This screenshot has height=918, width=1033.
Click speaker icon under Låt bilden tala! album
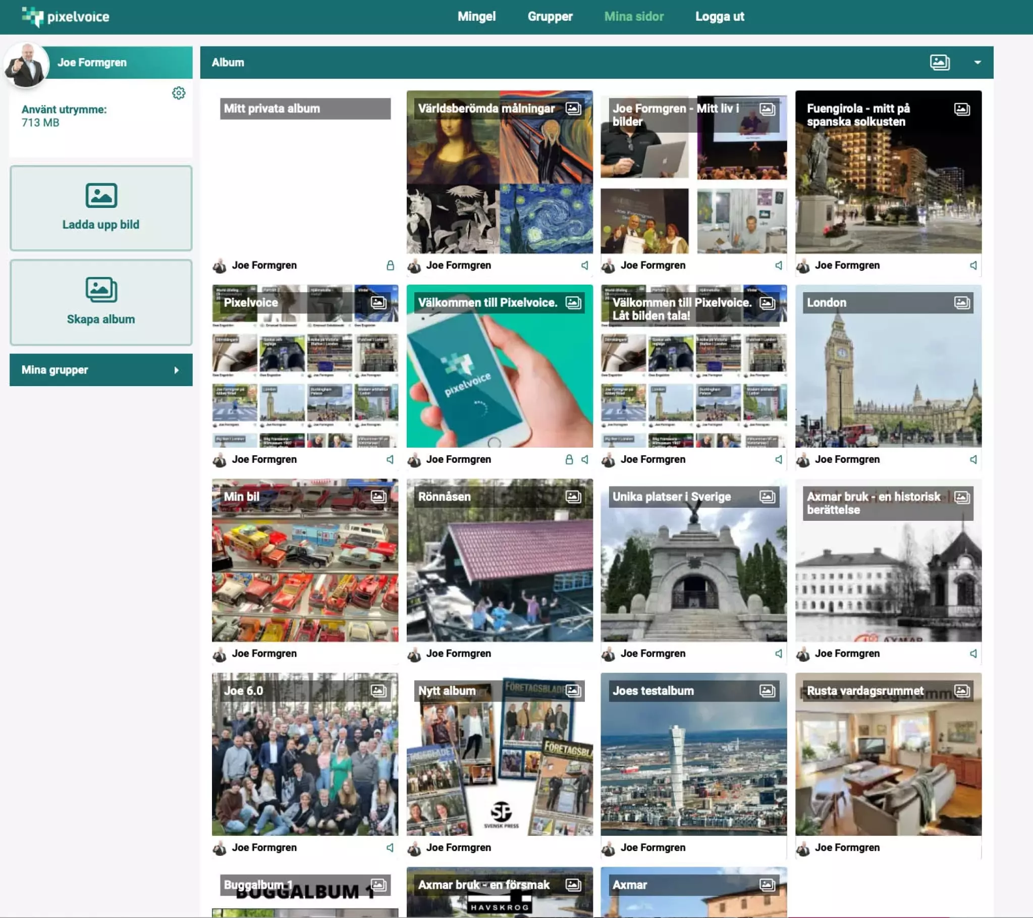point(779,460)
